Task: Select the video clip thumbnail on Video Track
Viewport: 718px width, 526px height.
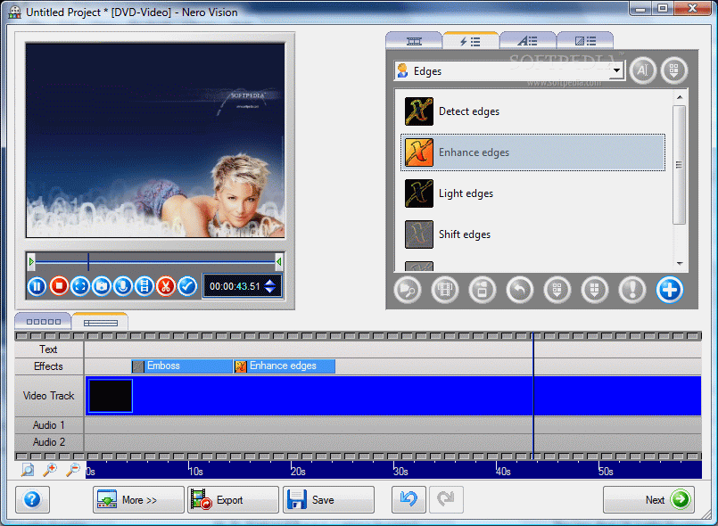Action: click(x=111, y=396)
